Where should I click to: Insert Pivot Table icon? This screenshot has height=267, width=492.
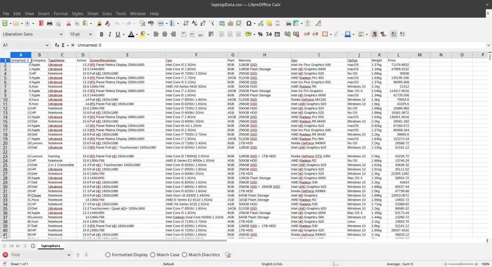pos(239,23)
